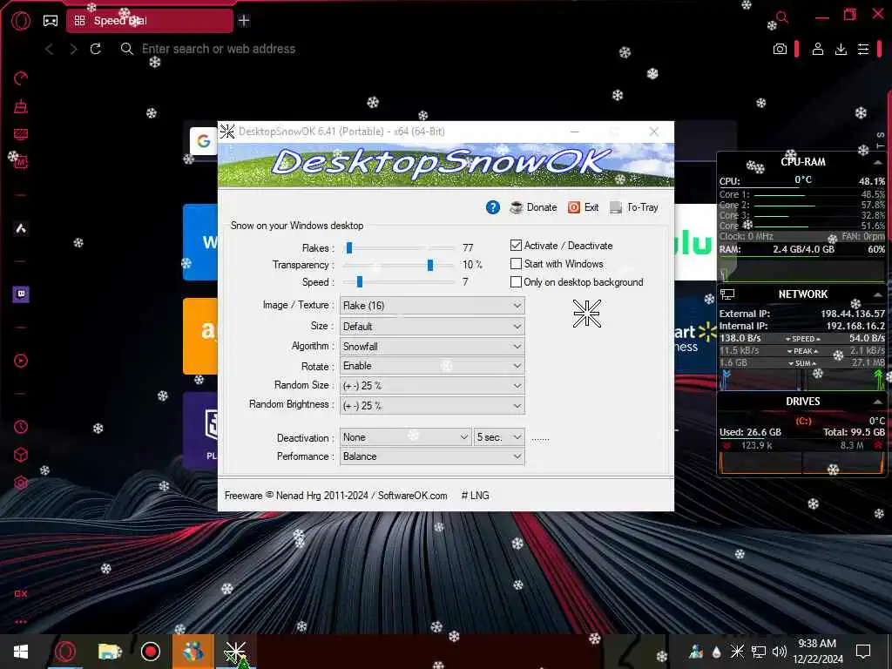Open a new tab with plus button
Image resolution: width=892 pixels, height=669 pixels.
[244, 21]
